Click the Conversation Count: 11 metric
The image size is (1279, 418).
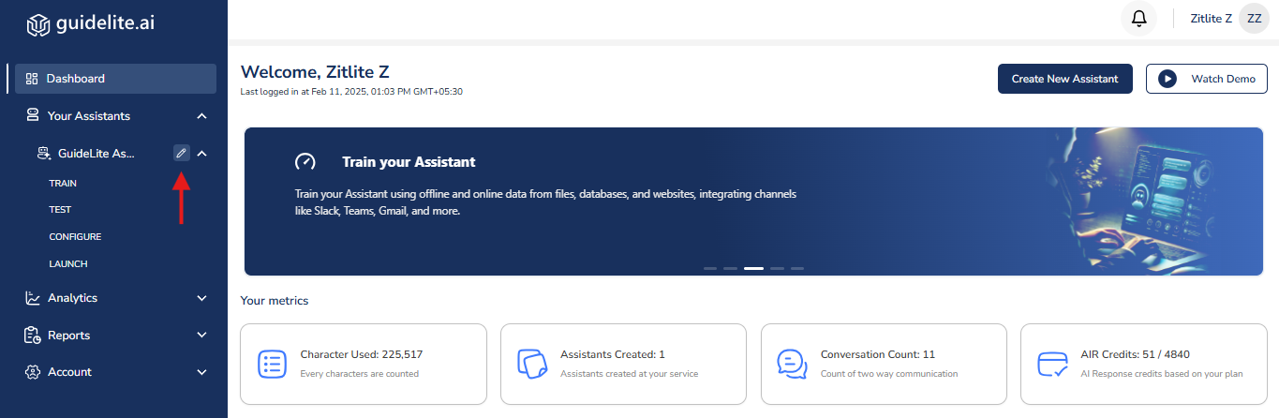click(x=878, y=354)
